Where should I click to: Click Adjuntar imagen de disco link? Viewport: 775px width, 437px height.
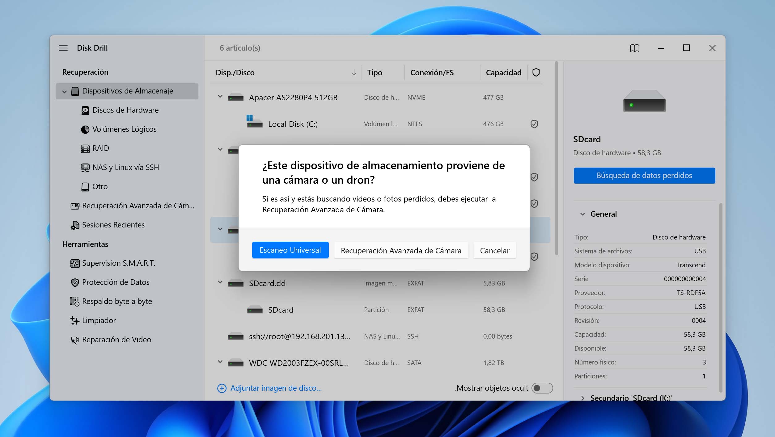276,388
